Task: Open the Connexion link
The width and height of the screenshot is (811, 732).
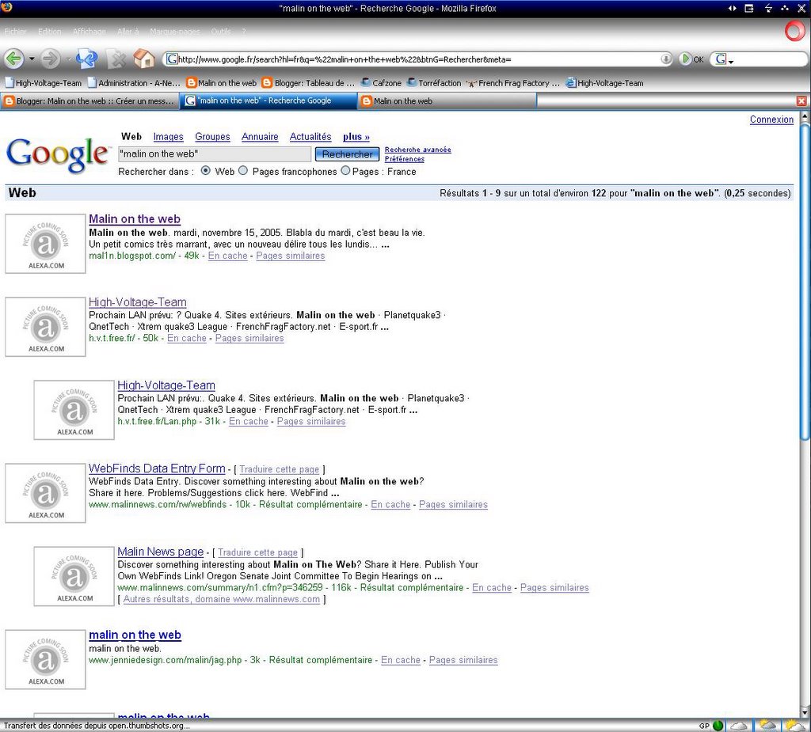Action: click(771, 119)
